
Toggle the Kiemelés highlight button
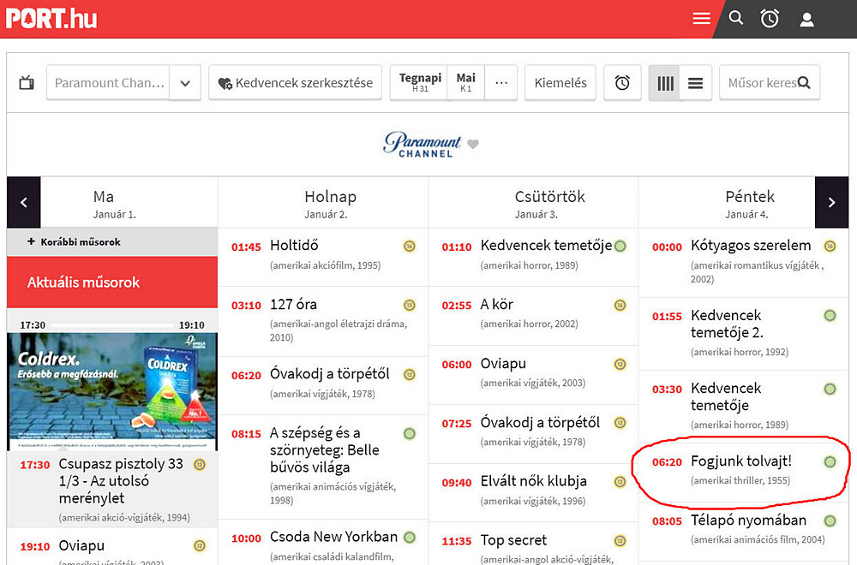560,83
